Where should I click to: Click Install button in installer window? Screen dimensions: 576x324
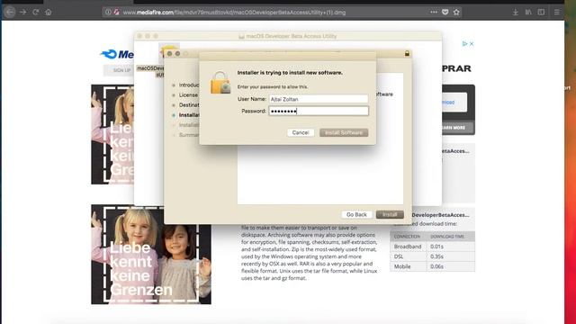pyautogui.click(x=390, y=214)
